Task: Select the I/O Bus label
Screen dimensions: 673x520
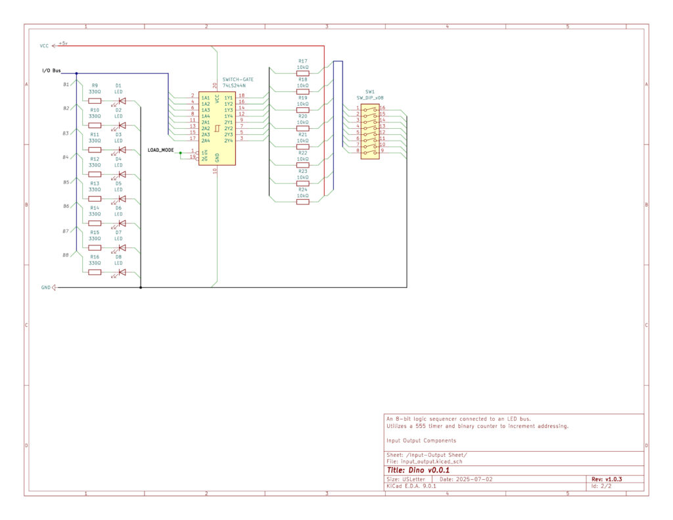Action: 51,70
